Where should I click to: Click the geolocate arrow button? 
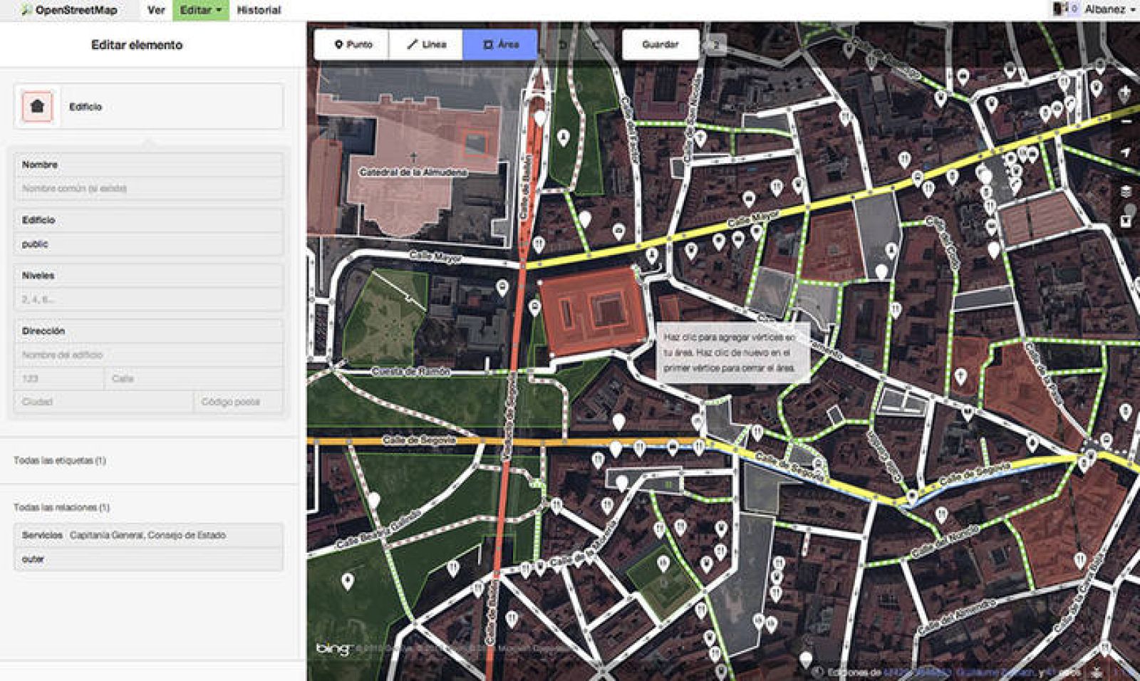[1126, 150]
